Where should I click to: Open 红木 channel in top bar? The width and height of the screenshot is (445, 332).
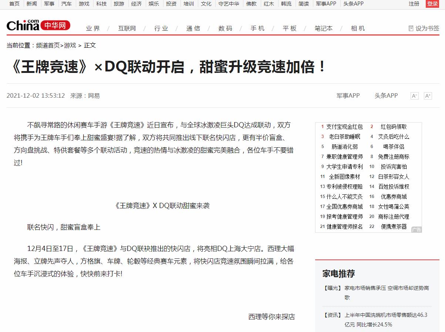pyautogui.click(x=269, y=4)
